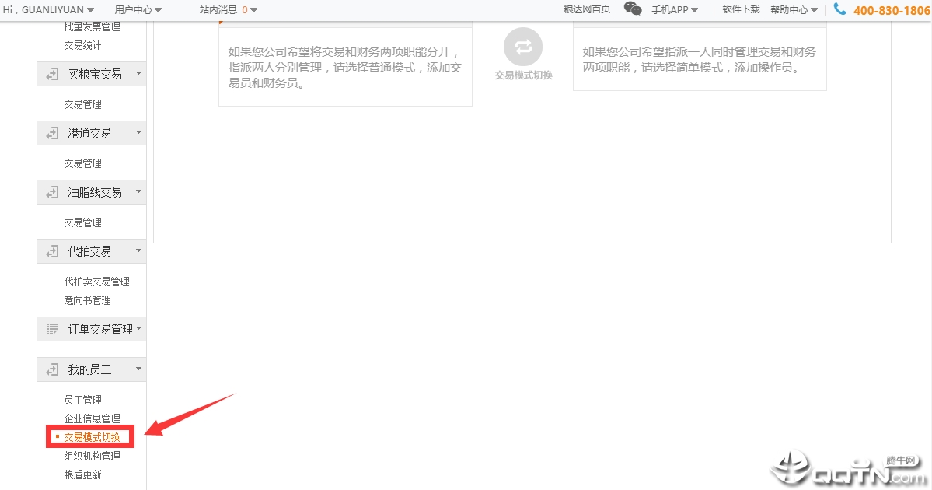
Task: Collapse the 我的员工 sidebar section arrow
Action: (138, 369)
